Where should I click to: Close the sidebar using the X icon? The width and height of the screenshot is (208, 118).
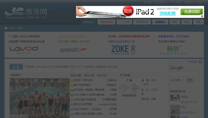click(x=201, y=62)
